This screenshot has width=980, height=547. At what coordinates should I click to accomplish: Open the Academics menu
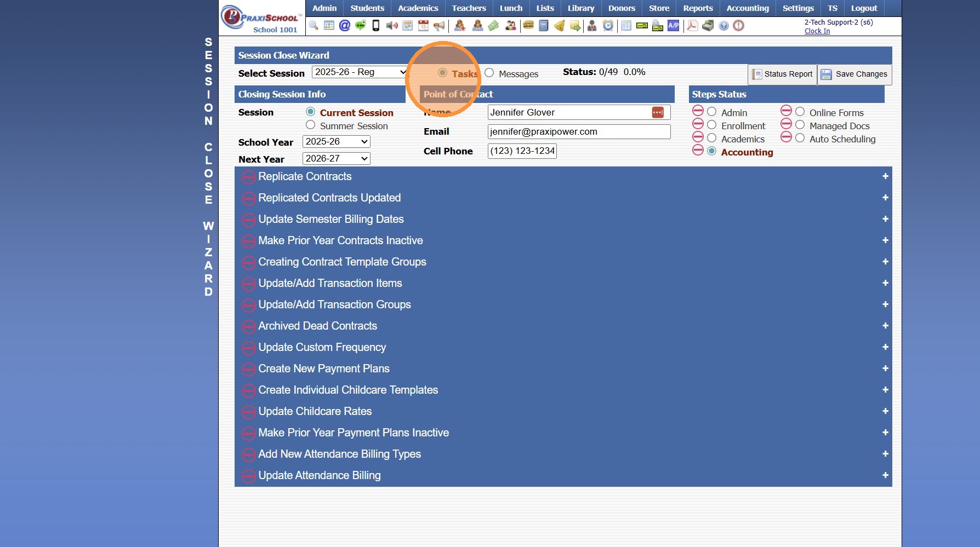[x=418, y=8]
